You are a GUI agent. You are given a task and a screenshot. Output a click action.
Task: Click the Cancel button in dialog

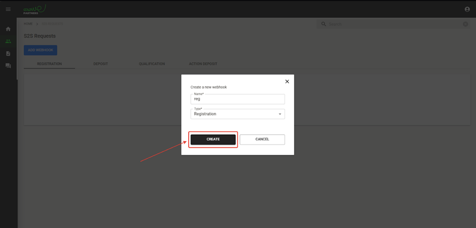coord(262,139)
